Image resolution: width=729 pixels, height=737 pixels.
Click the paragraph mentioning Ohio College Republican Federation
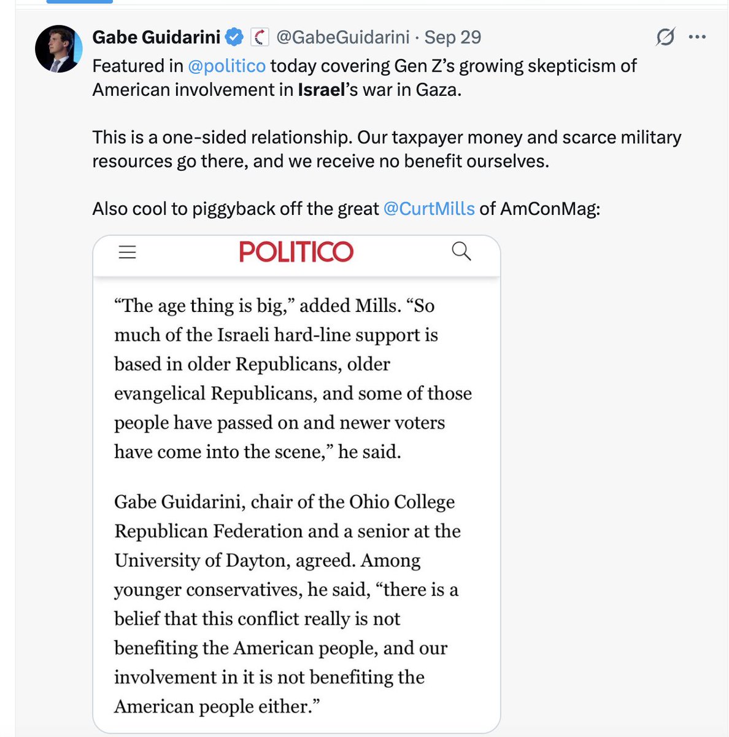pyautogui.click(x=287, y=603)
